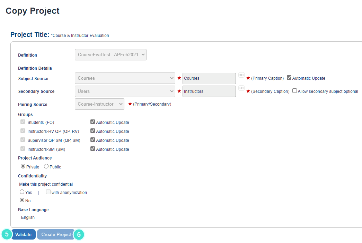Screen dimensions: 362x243
Task: Click the (Primary/Secondary) label text
Action: click(152, 104)
